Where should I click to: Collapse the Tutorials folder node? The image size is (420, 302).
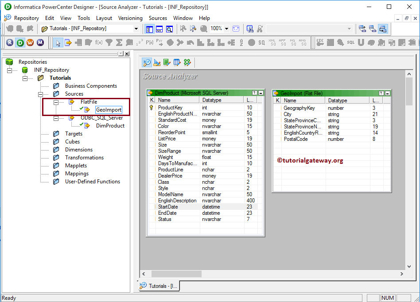click(25, 78)
